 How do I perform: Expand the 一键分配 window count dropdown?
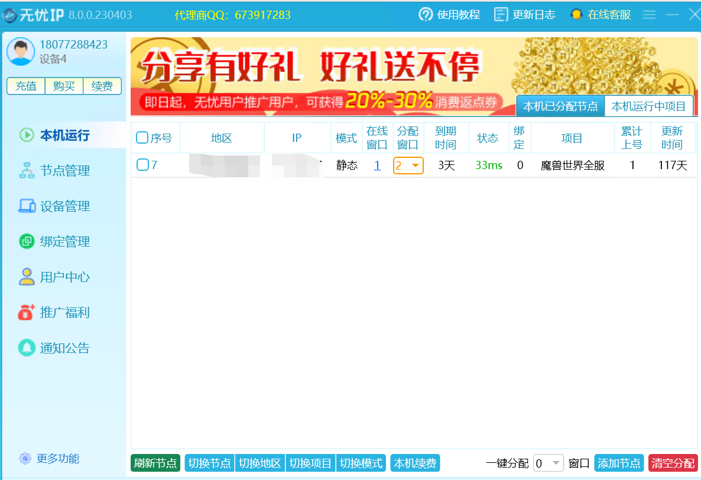[x=548, y=463]
